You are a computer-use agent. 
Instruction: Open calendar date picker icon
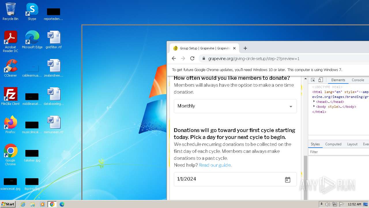pyautogui.click(x=288, y=180)
